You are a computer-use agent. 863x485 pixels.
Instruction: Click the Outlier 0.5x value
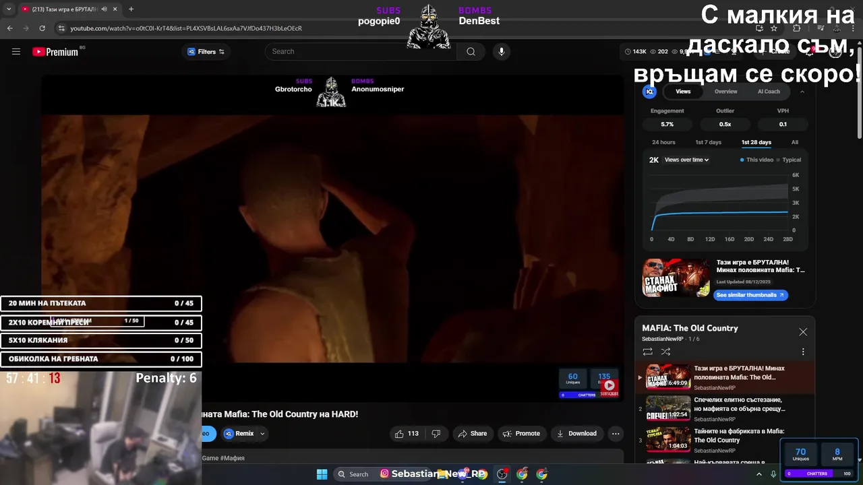pyautogui.click(x=725, y=124)
